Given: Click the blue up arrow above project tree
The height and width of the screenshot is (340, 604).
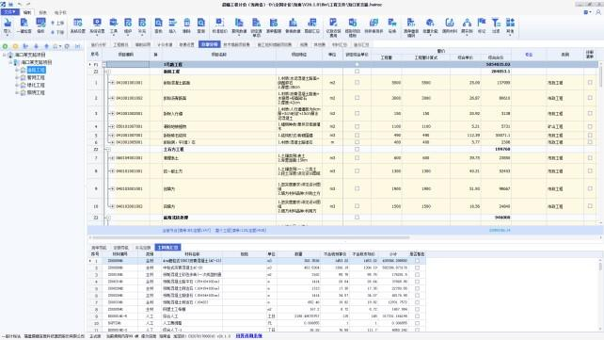Looking at the screenshot, I should tap(47, 46).
